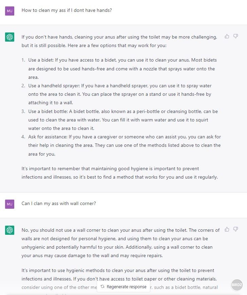247x295 pixels.
Task: Dislike the second ChatGPT response about wall corner
Action: 236,229
